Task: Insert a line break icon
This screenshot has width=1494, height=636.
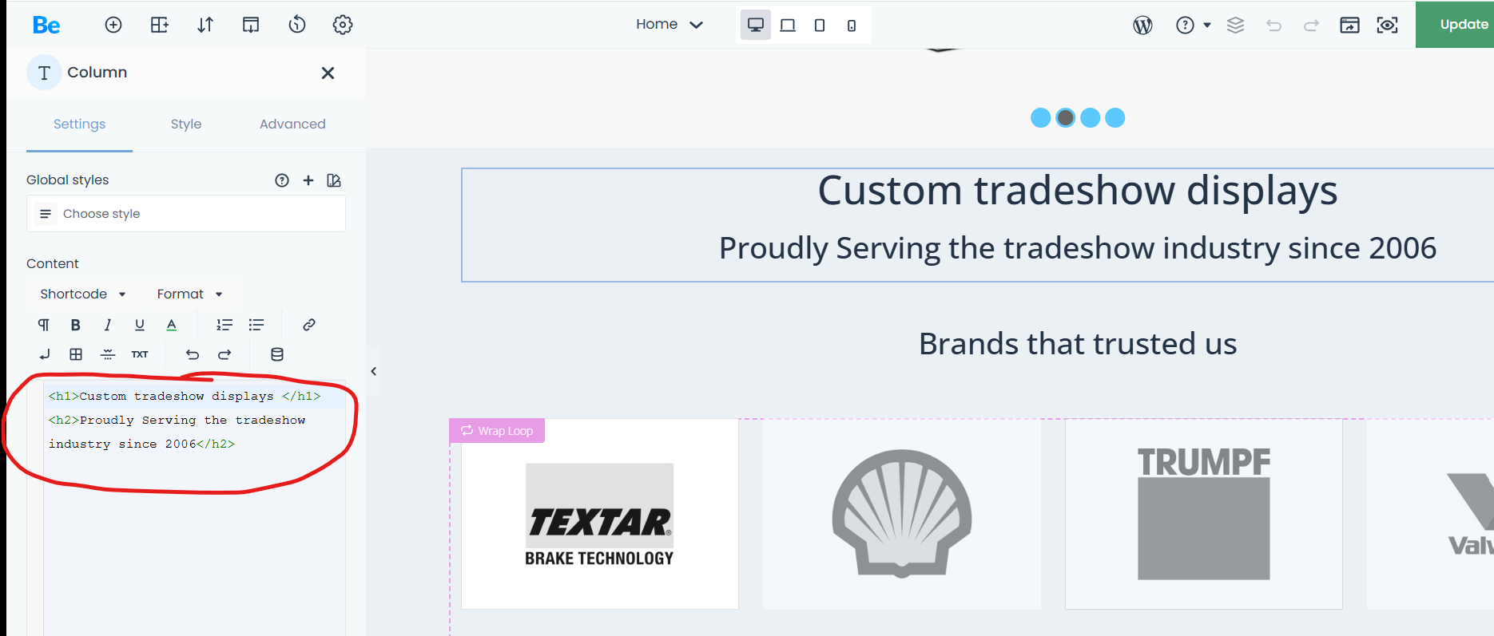Action: tap(44, 354)
